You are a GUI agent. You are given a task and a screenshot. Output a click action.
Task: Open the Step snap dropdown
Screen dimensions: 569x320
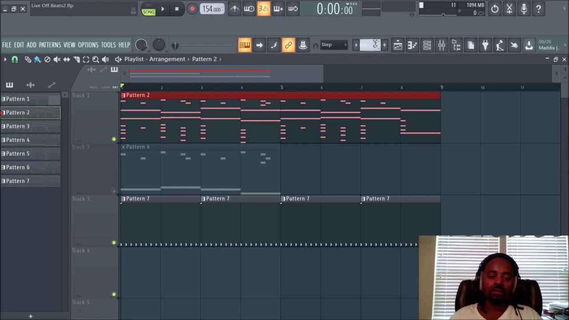pos(333,44)
